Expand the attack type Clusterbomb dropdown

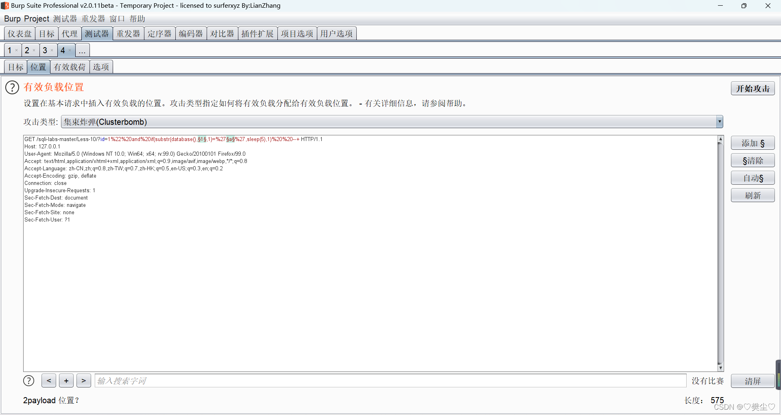pyautogui.click(x=720, y=122)
